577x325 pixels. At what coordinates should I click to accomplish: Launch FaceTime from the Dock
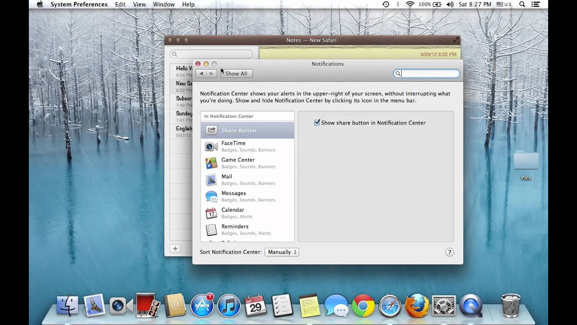coord(120,306)
